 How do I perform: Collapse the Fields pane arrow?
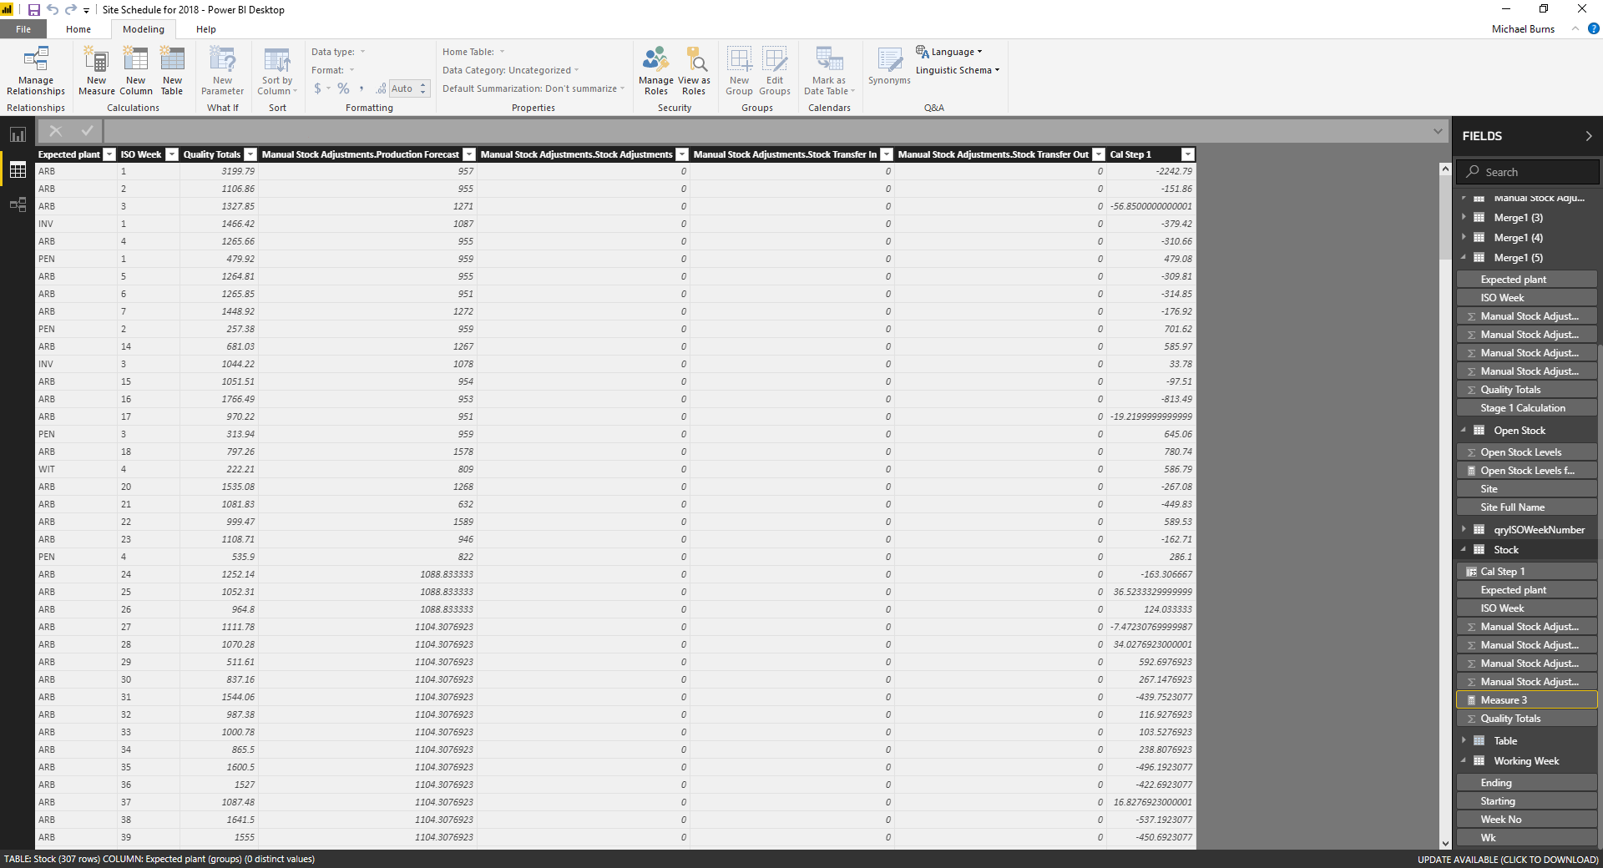tap(1588, 136)
